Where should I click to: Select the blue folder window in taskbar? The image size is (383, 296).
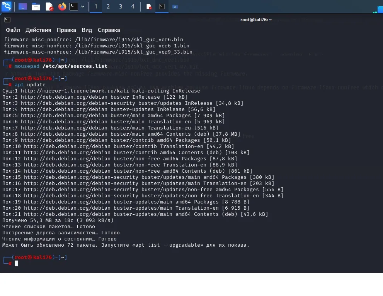(175, 7)
